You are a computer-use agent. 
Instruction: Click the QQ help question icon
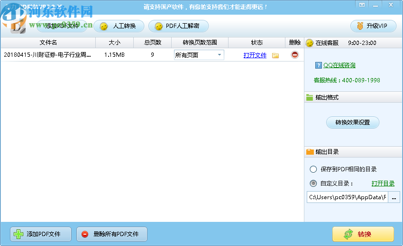pos(319,65)
